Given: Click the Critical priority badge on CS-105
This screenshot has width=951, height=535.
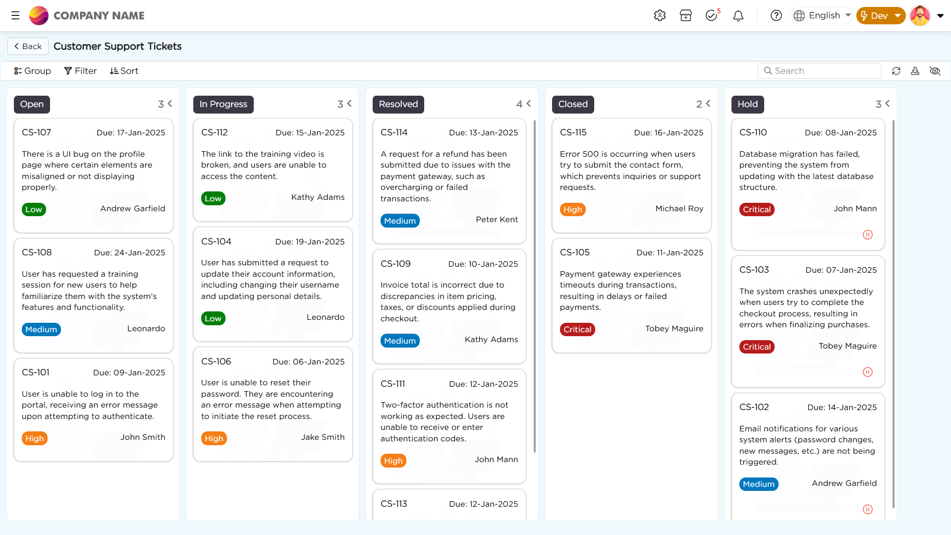Looking at the screenshot, I should (577, 329).
